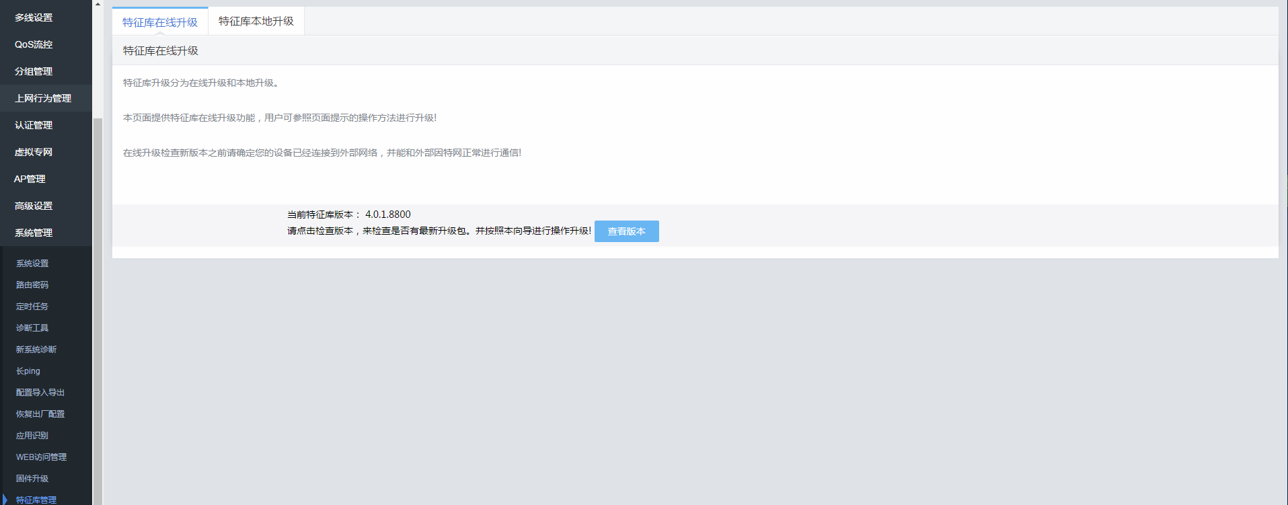
Task: Expand the 分组管理 menu
Action: click(34, 71)
